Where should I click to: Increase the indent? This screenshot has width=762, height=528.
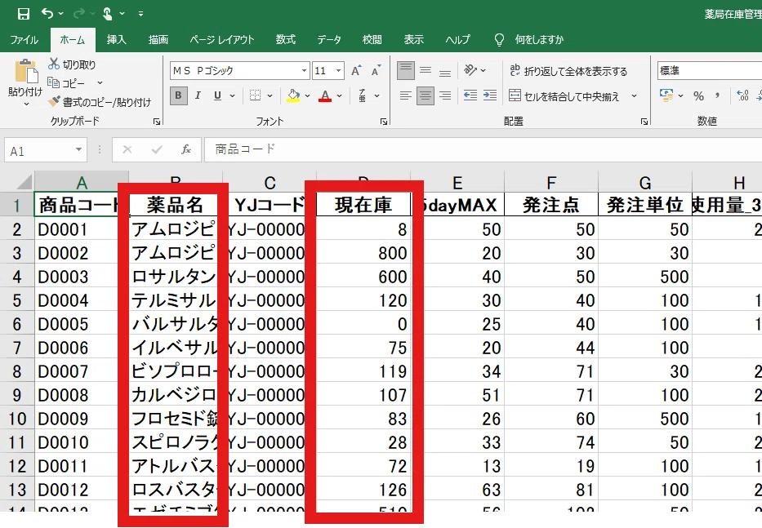click(x=490, y=95)
